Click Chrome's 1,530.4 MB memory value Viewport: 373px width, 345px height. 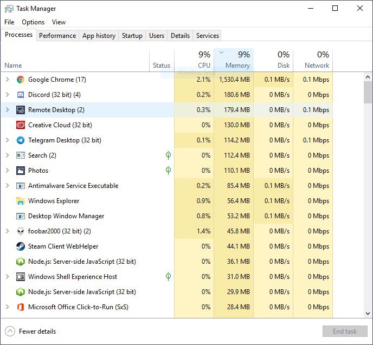pyautogui.click(x=235, y=80)
